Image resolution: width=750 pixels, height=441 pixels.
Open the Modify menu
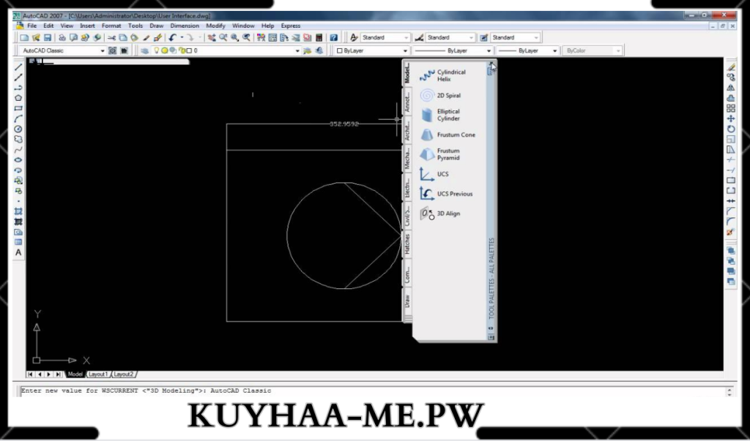[x=216, y=26]
